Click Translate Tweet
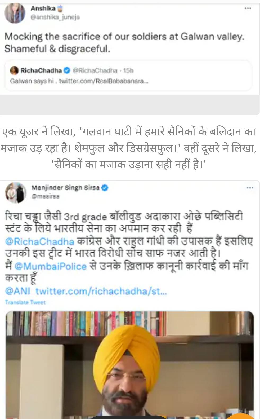 (x=25, y=302)
